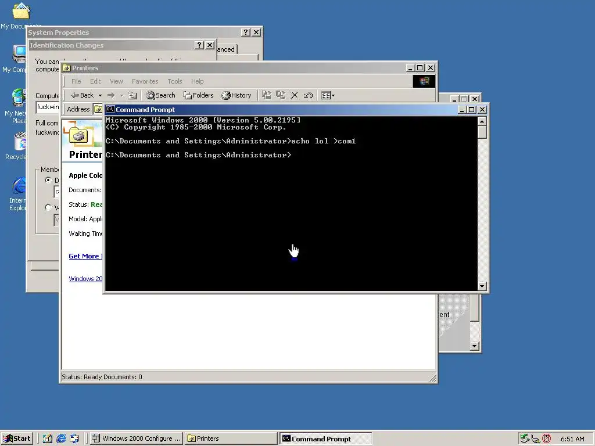
Task: Select second radio button under Member of
Action: [x=48, y=207]
